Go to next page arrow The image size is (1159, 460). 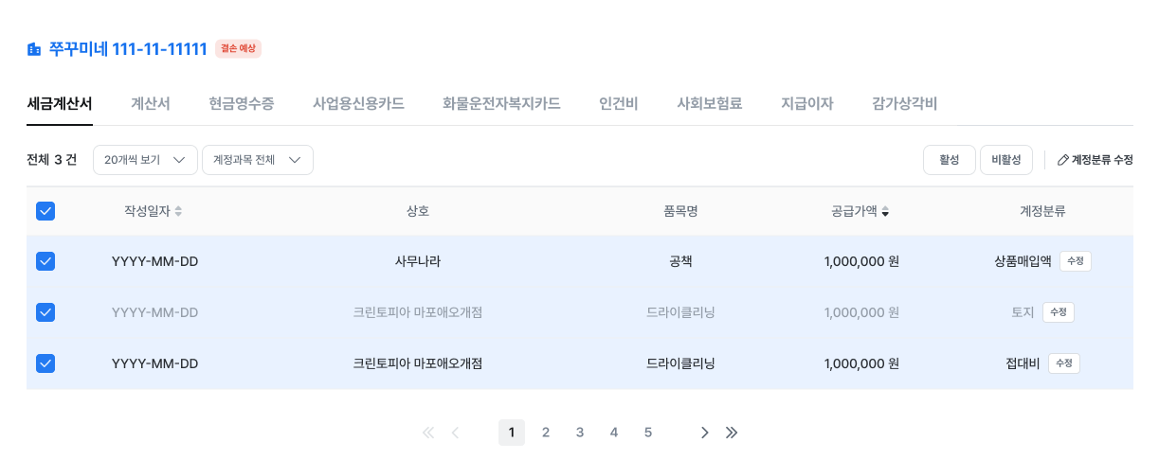(704, 433)
